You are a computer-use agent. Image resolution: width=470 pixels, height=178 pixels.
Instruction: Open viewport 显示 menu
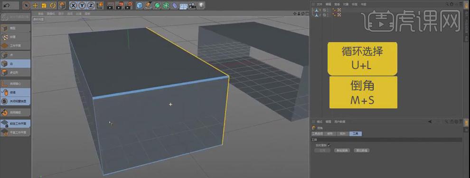click(x=61, y=14)
